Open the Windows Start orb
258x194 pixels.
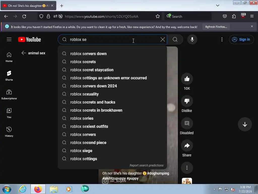point(7,189)
